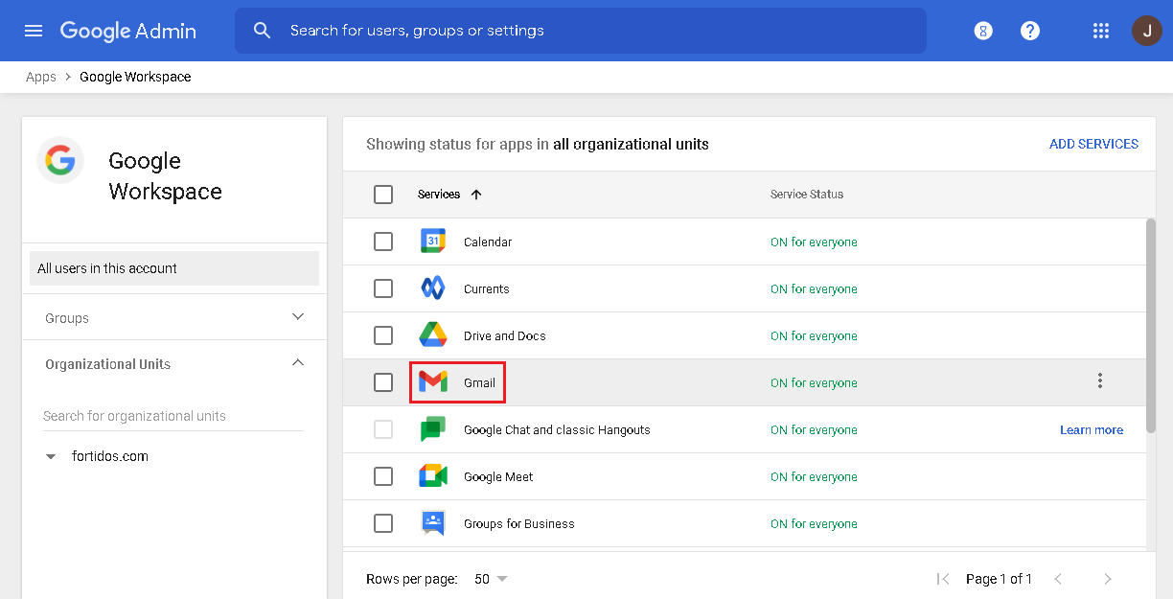Open the Google apps launcher grid

coord(1100,30)
